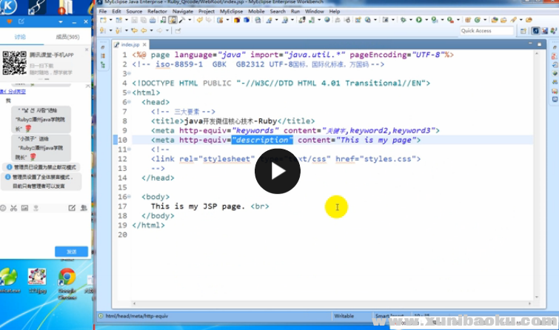Click the emoji icon in chat toolbar
This screenshot has height=330, width=559.
tap(4, 209)
